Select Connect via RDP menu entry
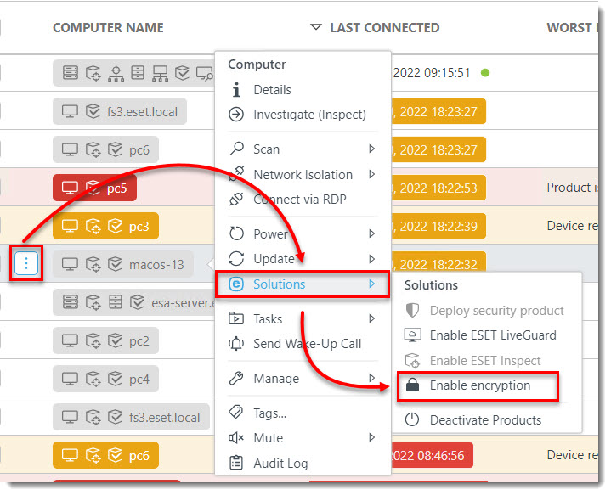 300,200
